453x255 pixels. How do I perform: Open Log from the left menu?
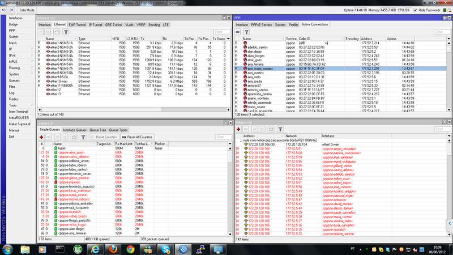click(x=11, y=93)
